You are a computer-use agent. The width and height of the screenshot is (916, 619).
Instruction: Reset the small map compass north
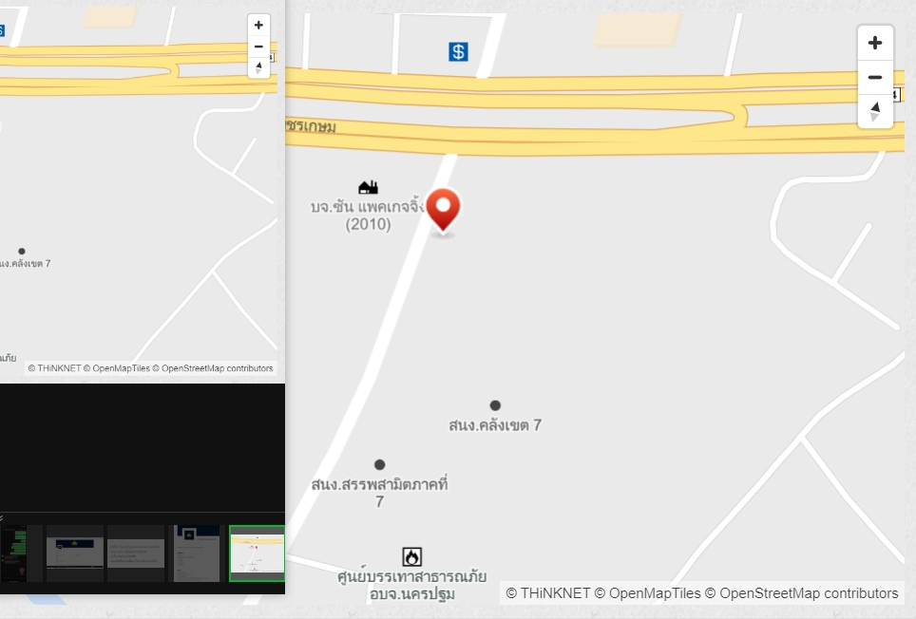(258, 67)
